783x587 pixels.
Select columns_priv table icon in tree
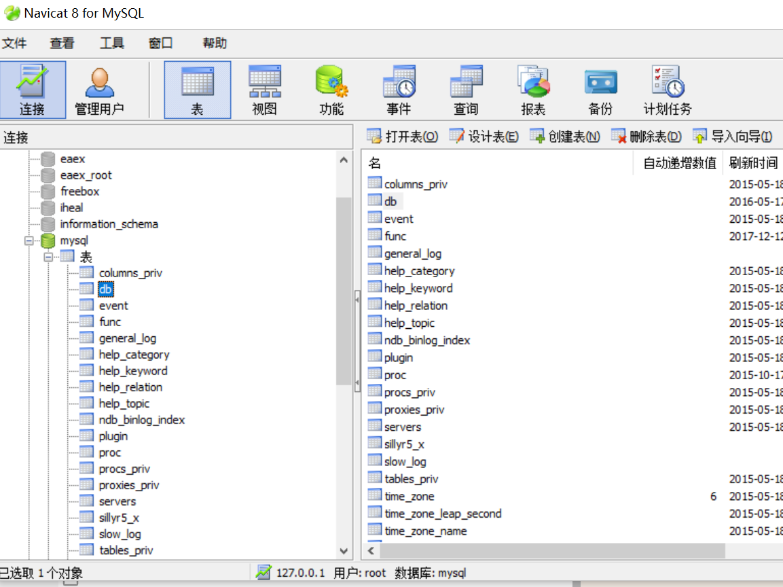click(86, 272)
